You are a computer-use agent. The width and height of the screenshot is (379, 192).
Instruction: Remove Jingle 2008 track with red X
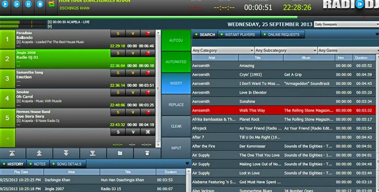tap(148, 53)
